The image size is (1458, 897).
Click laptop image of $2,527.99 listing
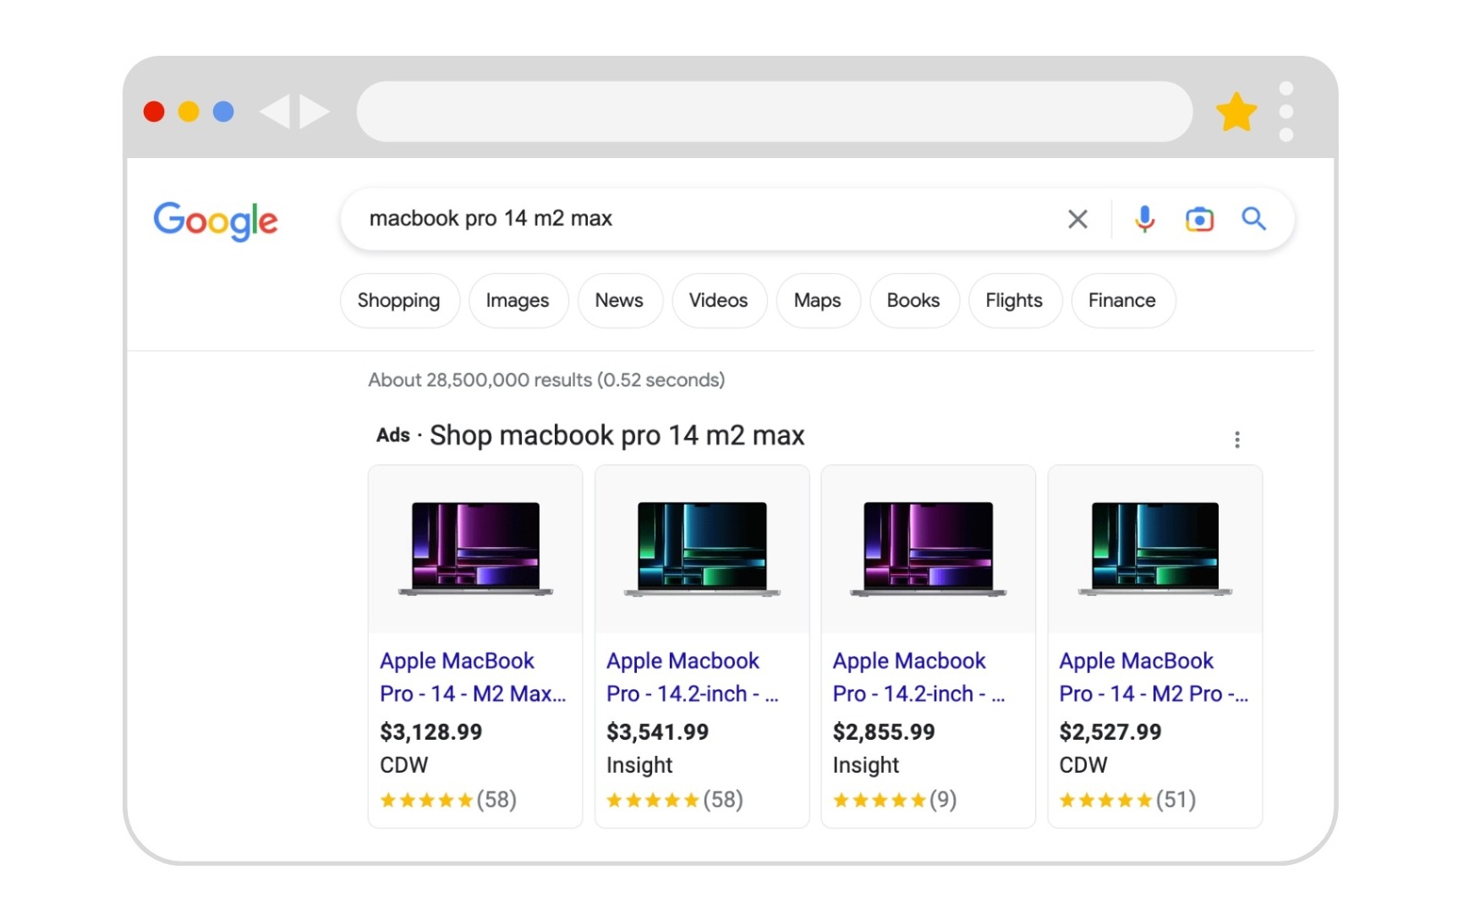click(x=1155, y=549)
